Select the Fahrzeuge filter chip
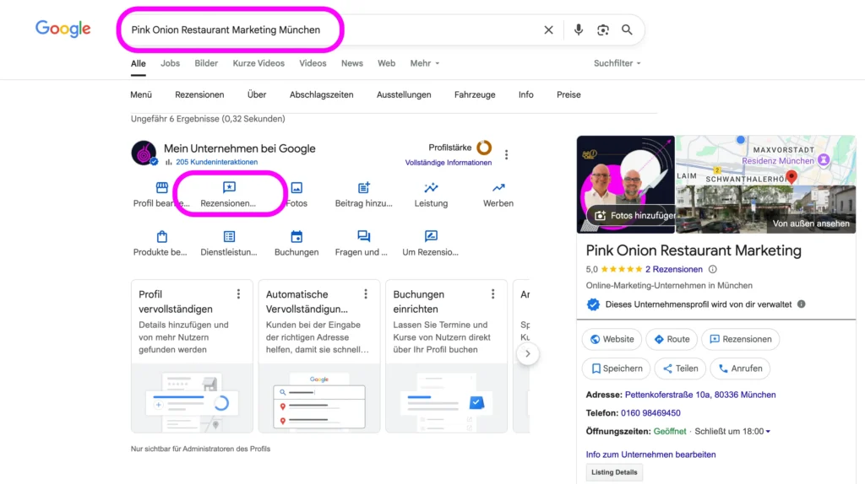The image size is (865, 484). 475,94
